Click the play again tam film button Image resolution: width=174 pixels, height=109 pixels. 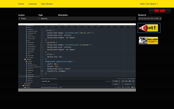click(x=148, y=41)
